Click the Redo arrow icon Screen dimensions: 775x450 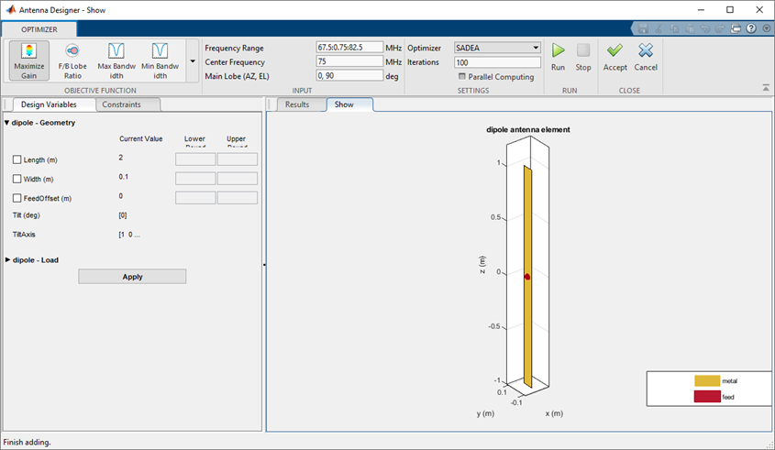pyautogui.click(x=720, y=28)
